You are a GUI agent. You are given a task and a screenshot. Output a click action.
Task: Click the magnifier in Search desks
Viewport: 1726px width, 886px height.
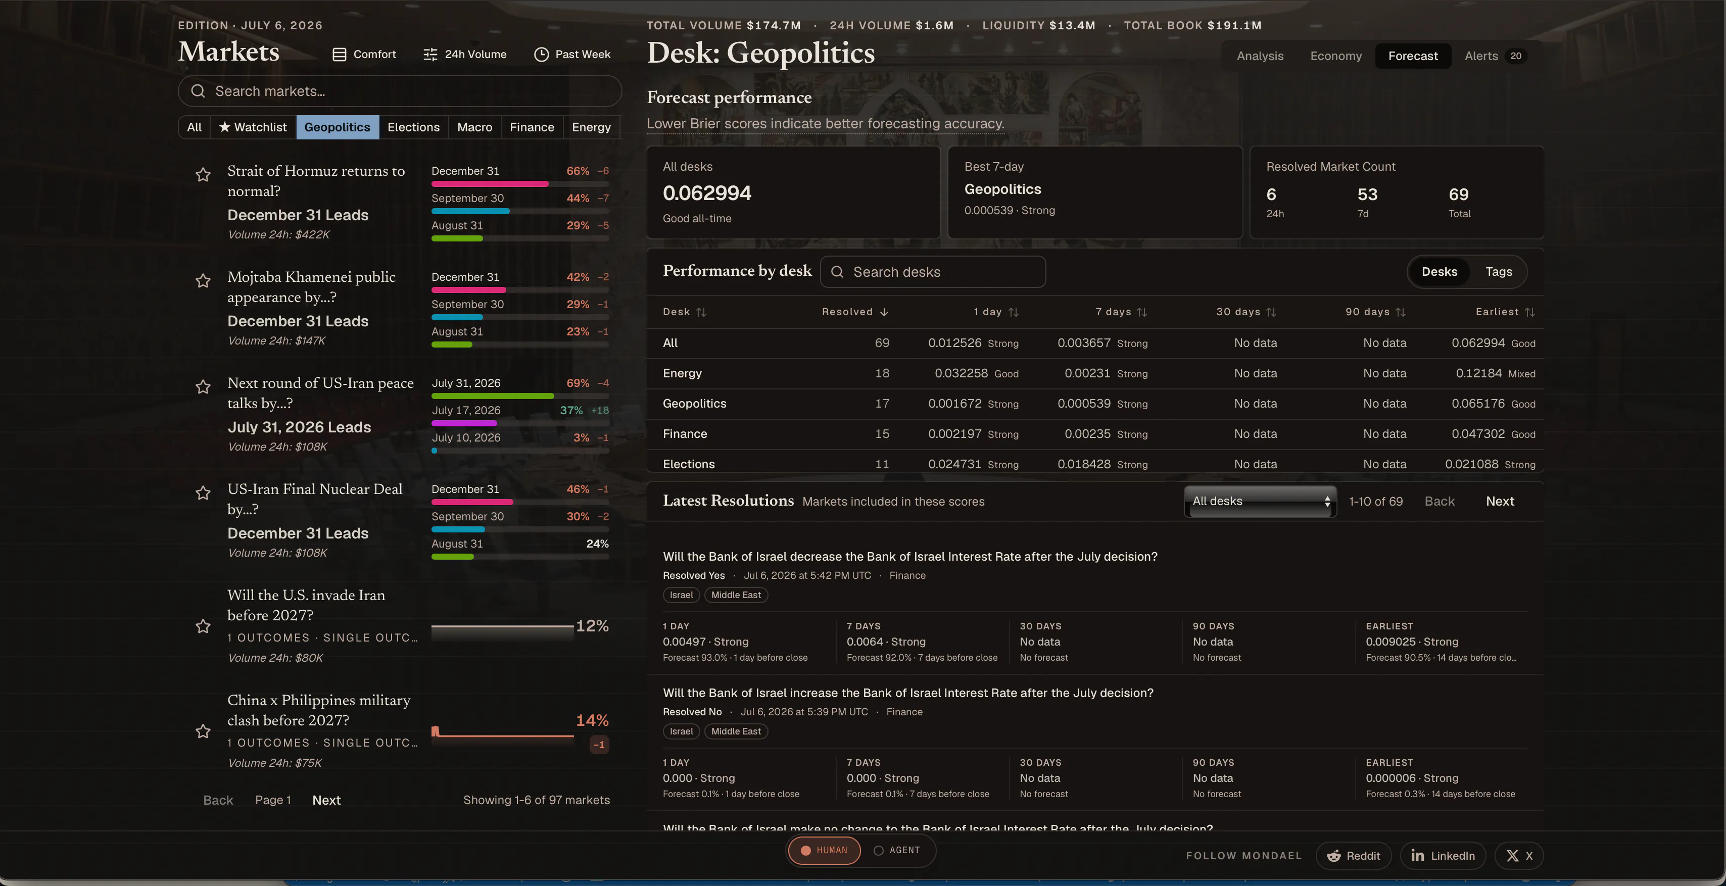(x=837, y=272)
